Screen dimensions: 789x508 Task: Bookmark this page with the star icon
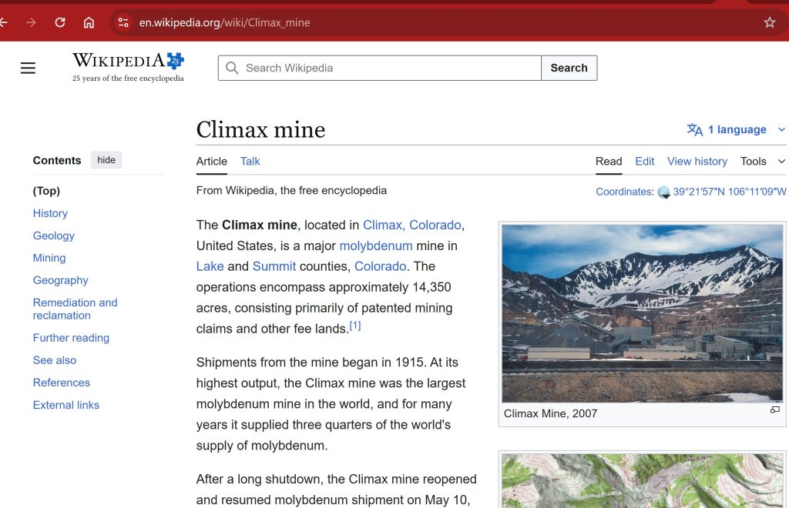click(x=769, y=22)
